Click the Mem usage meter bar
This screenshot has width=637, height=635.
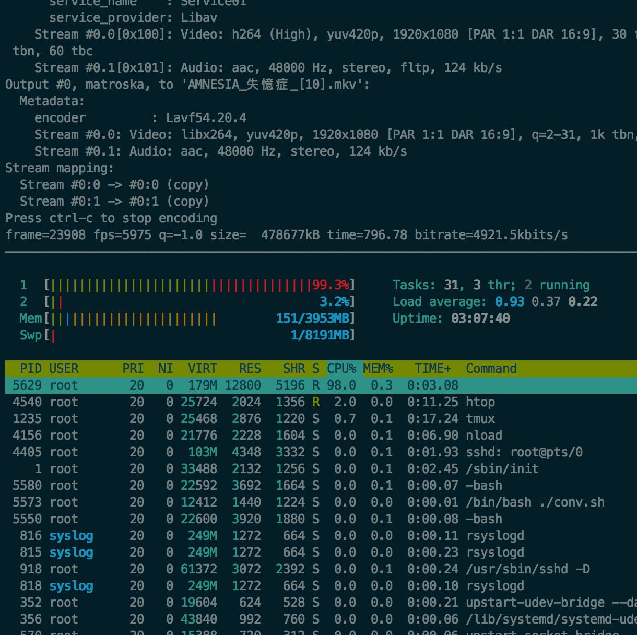coord(199,319)
